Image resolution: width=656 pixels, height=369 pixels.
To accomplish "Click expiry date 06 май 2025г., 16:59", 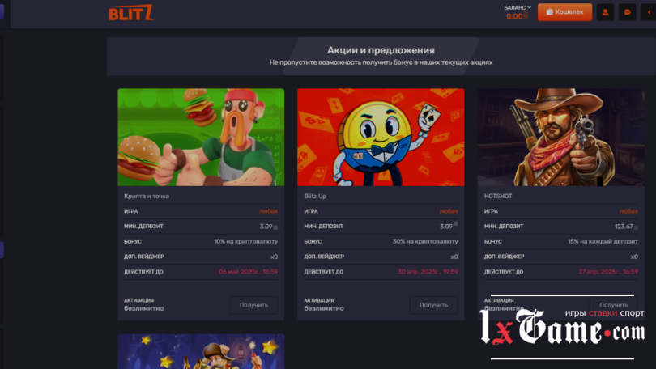I will click(x=248, y=272).
